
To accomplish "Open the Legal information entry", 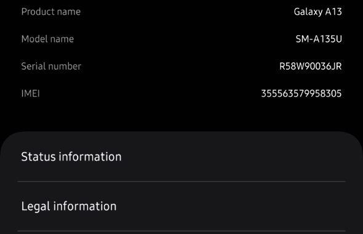I will 181,206.
